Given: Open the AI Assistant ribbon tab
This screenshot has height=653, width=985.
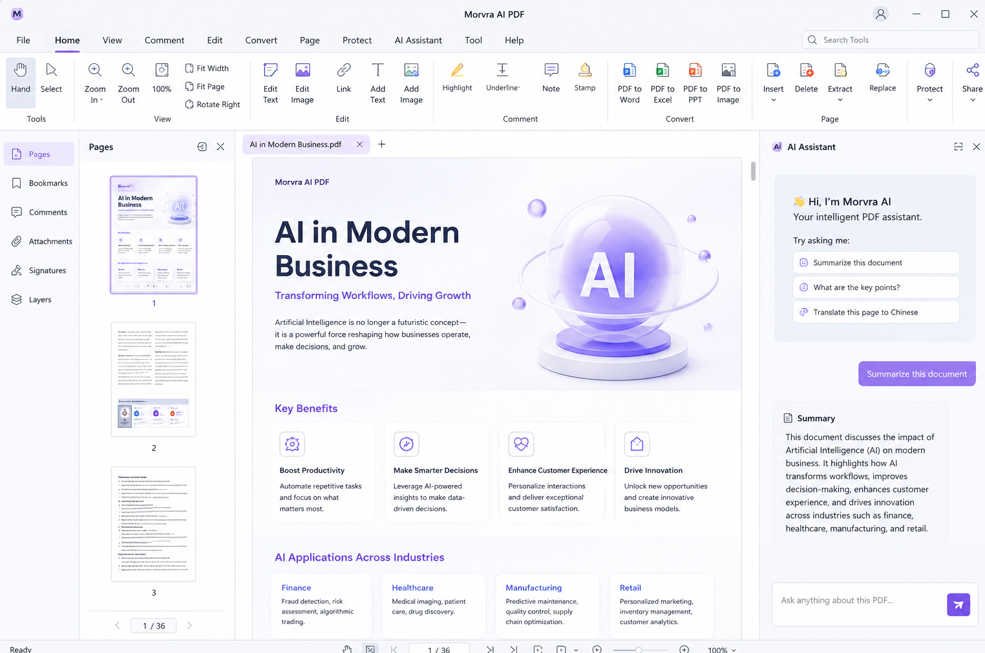Looking at the screenshot, I should coord(418,40).
